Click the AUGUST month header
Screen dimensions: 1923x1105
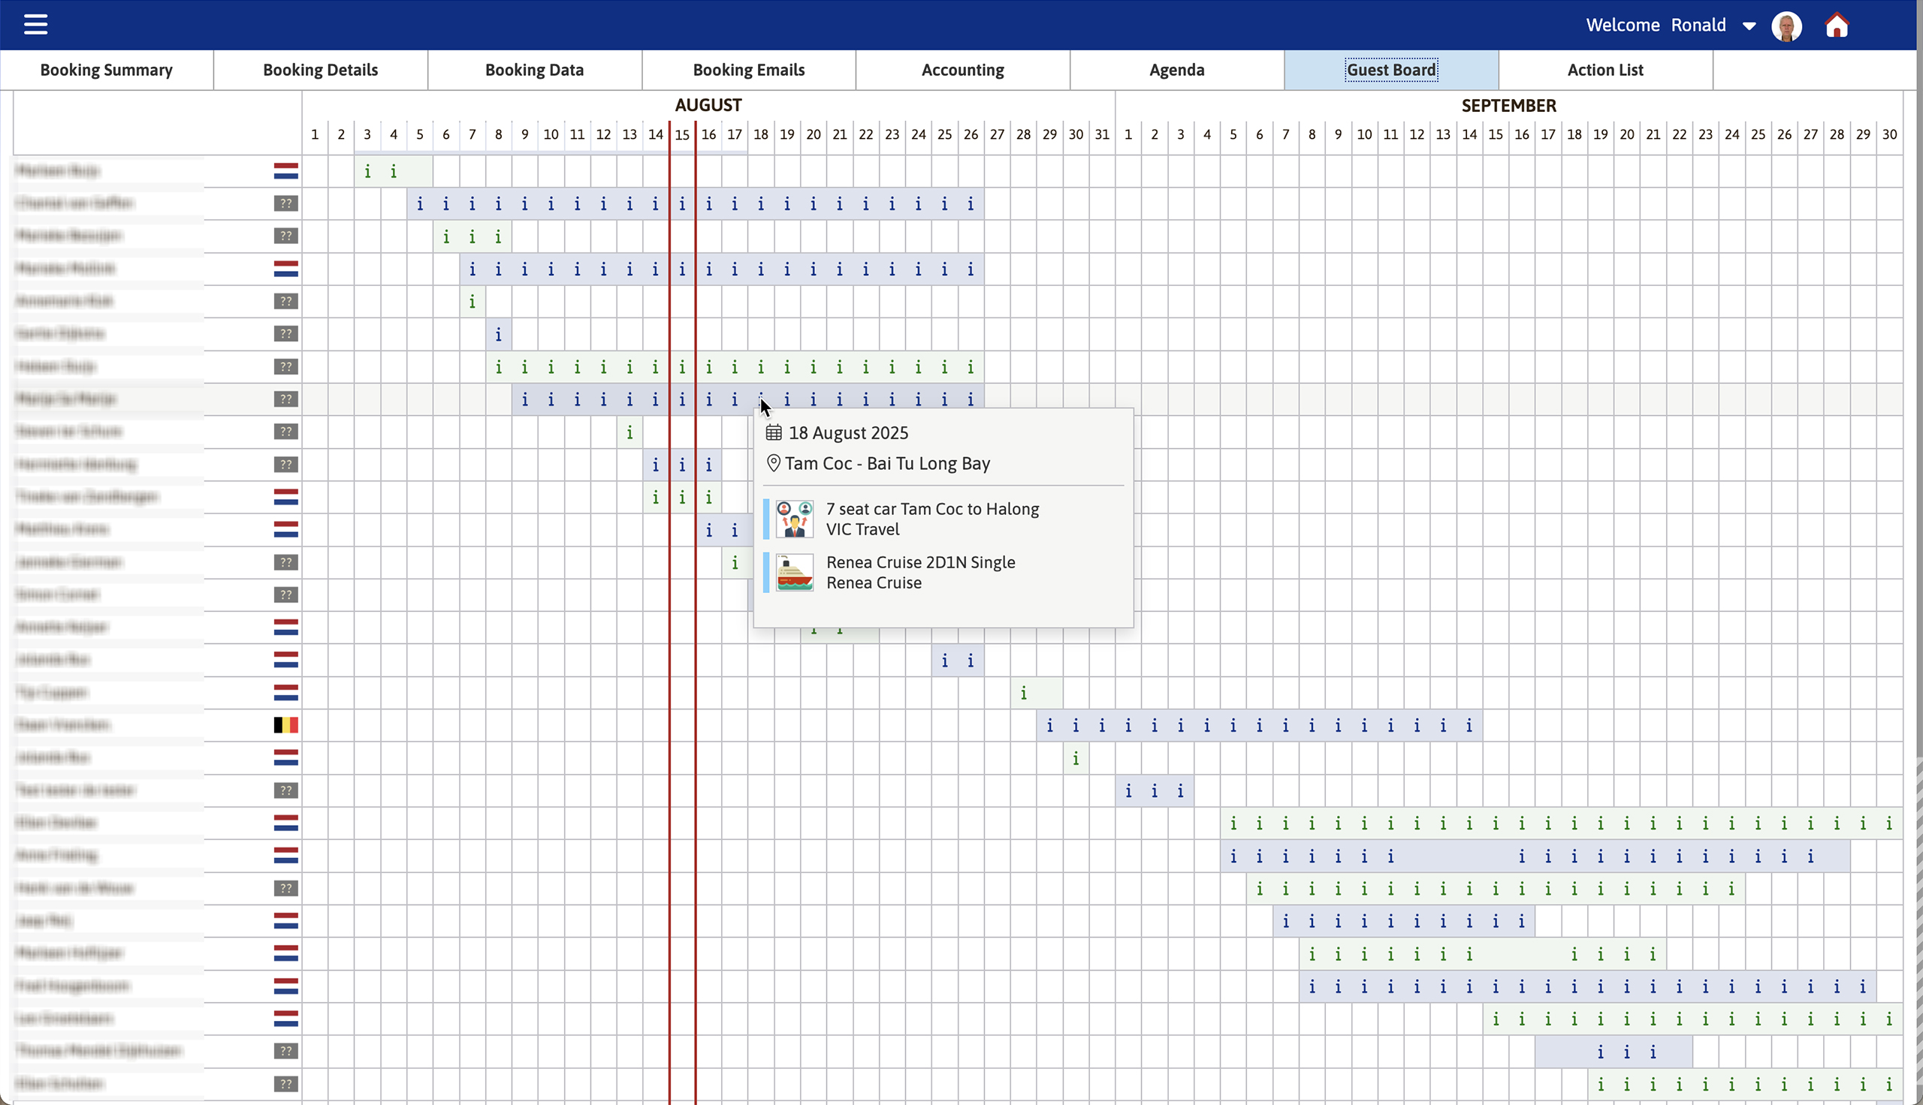coord(708,105)
